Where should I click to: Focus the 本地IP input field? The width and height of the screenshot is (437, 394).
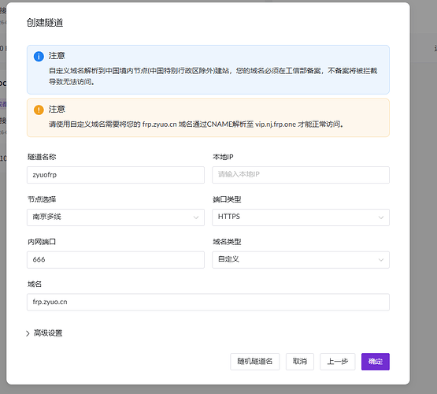(301, 175)
